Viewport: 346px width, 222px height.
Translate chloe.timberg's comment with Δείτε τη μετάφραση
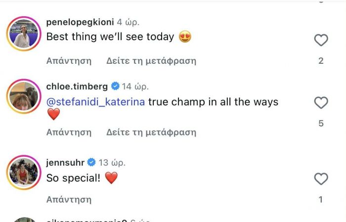(151, 132)
